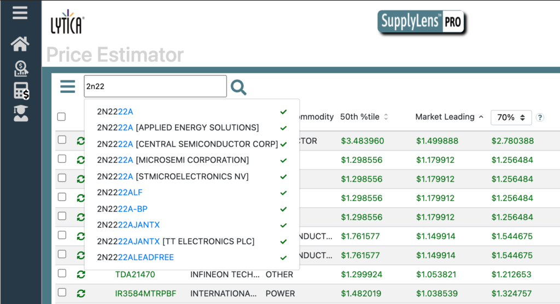The image size is (560, 304).
Task: Refresh the first row with $1.298556
Action: pyautogui.click(x=81, y=160)
